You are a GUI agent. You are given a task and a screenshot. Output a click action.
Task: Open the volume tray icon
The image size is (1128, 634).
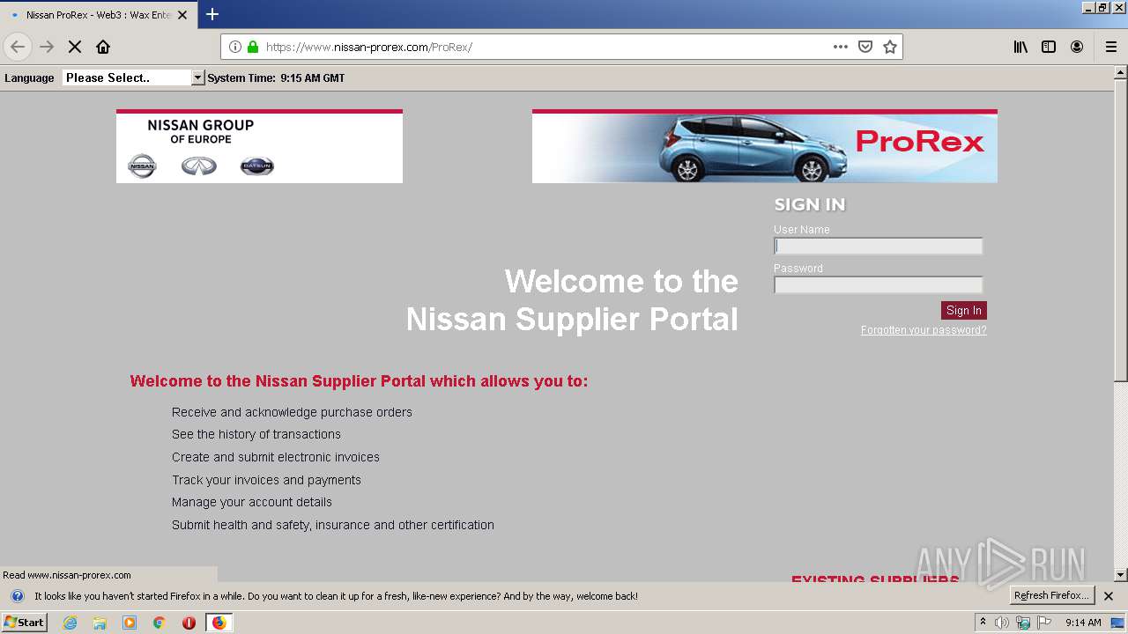tap(1002, 623)
